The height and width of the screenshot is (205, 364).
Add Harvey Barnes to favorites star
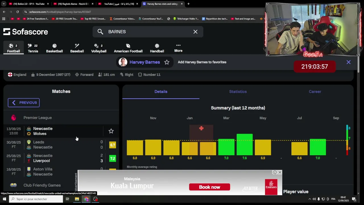167,62
